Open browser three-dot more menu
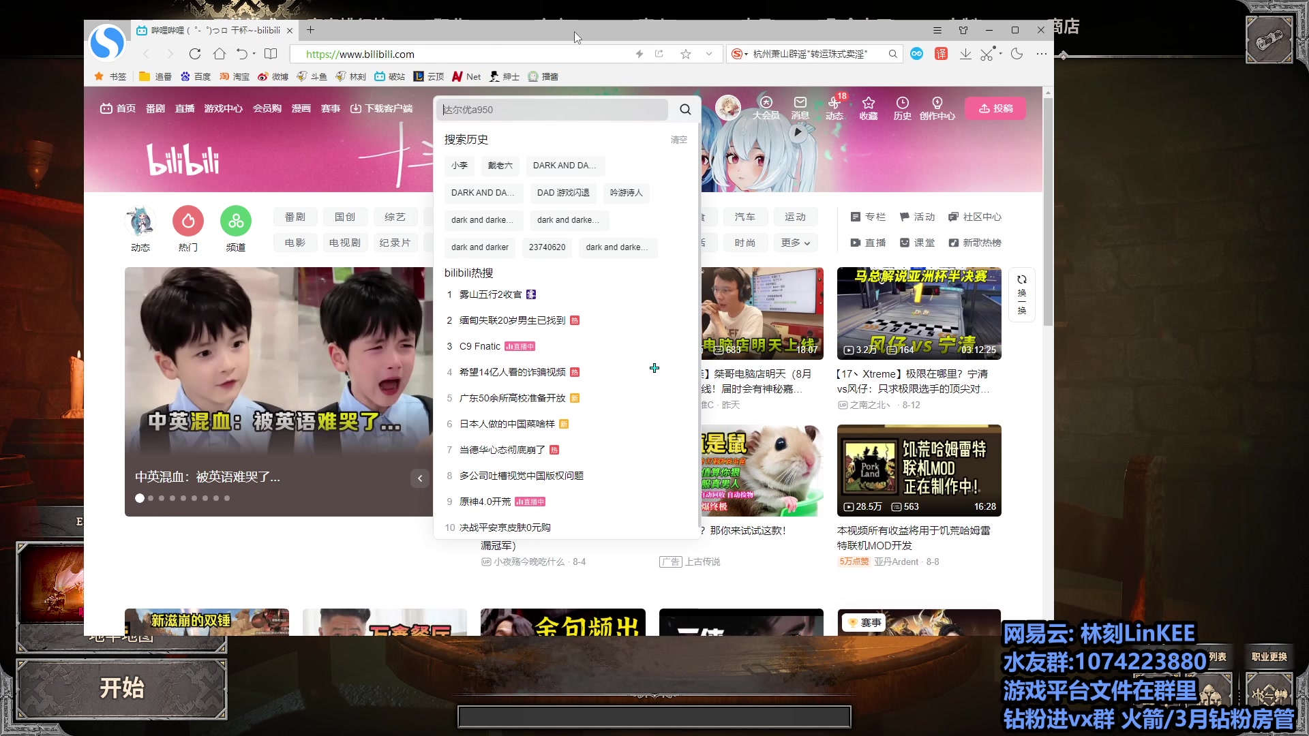Screen dimensions: 1309x736 (x=1042, y=54)
